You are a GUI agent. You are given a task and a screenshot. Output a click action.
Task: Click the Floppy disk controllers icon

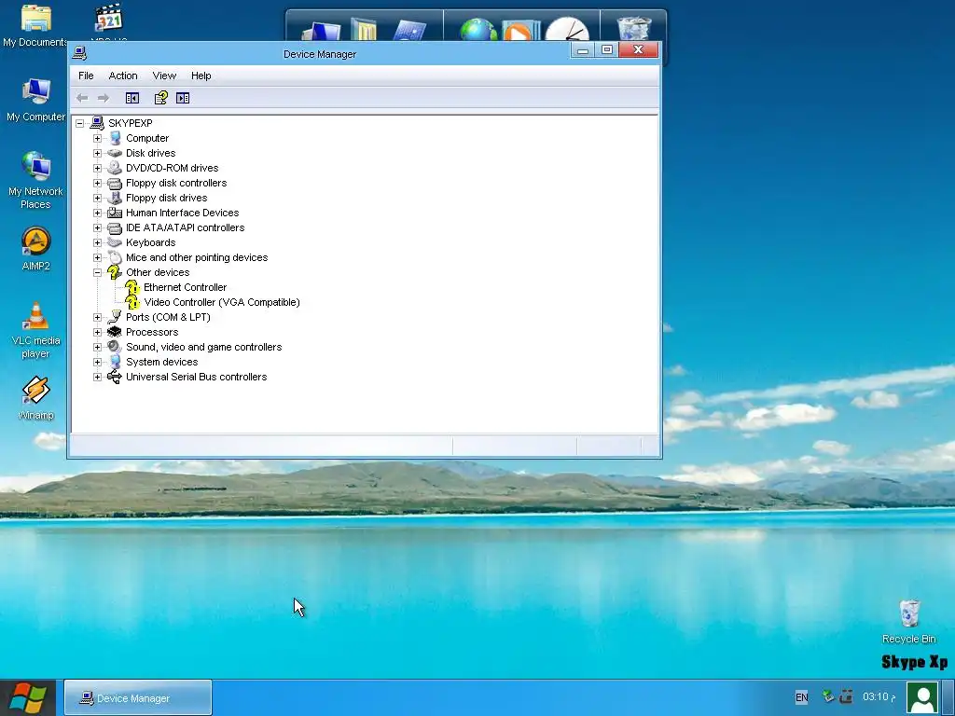pyautogui.click(x=115, y=184)
